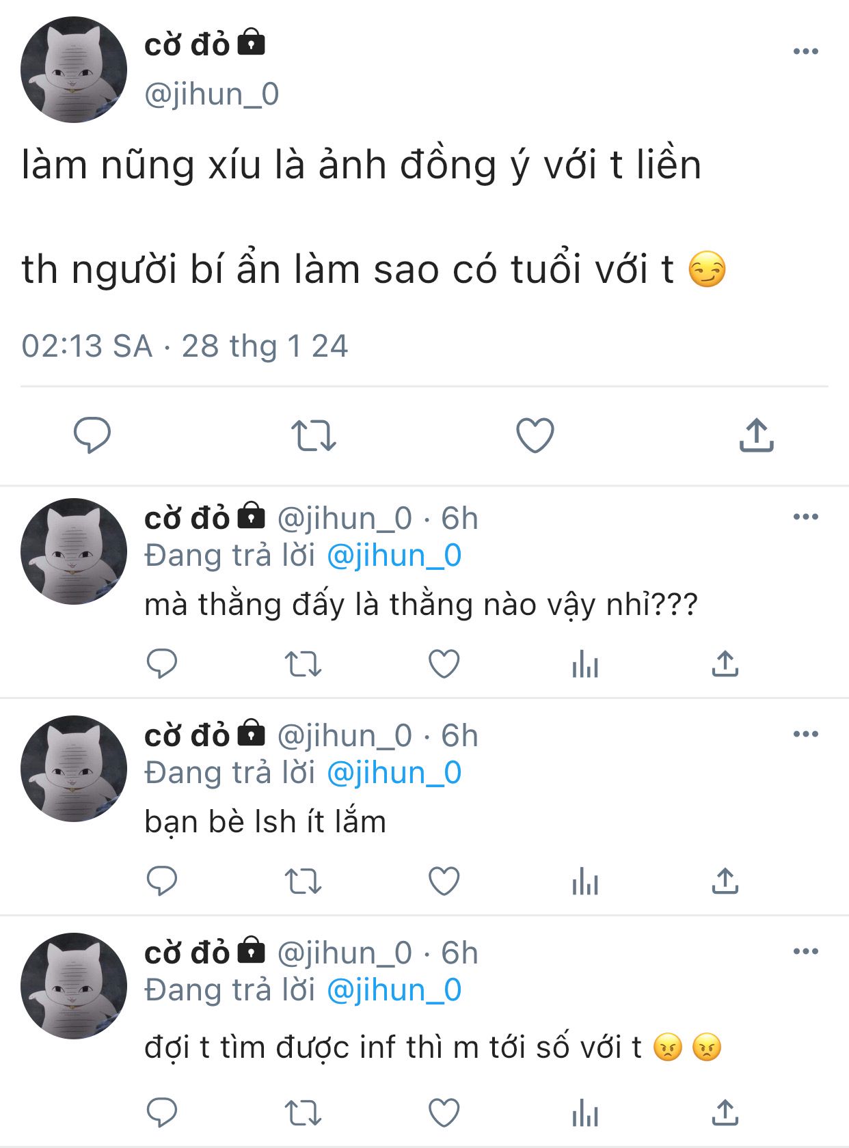Open @jihun_0 mention in the last reply
The image size is (849, 1148).
(x=394, y=990)
